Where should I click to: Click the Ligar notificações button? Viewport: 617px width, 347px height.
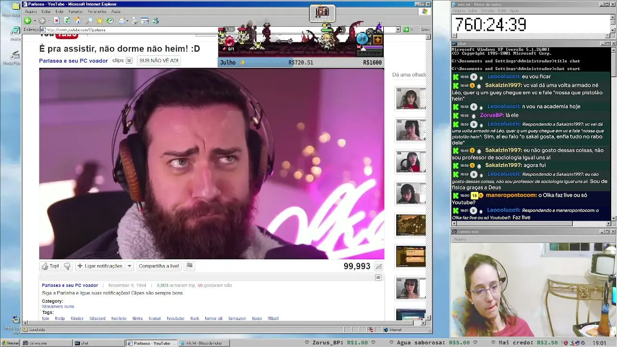100,266
